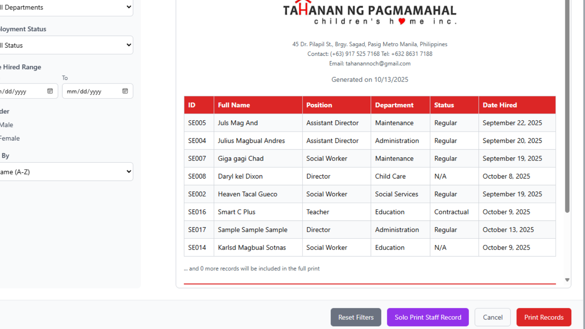Open the From date calendar picker icon
This screenshot has width=585, height=329.
click(50, 91)
